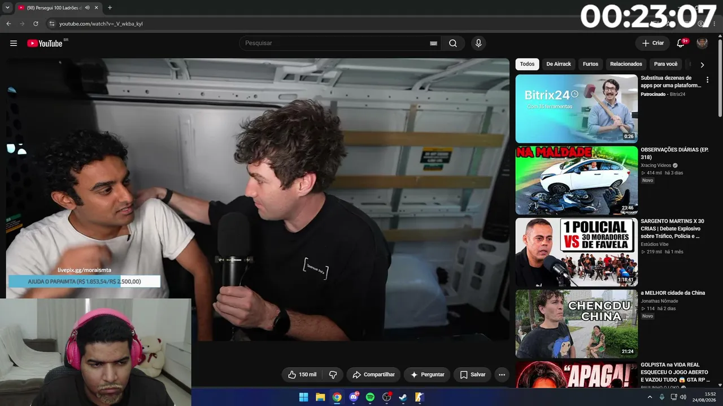
Task: Open Spotify from the taskbar
Action: [370, 397]
